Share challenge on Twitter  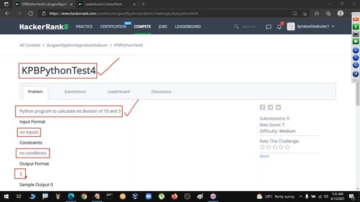point(270,107)
